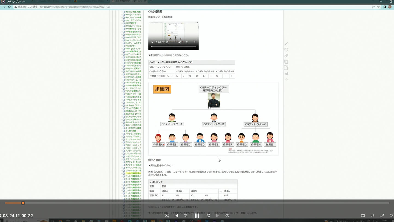This screenshot has width=394, height=222.
Task: Click the pencil edit page icon
Action: [286, 44]
